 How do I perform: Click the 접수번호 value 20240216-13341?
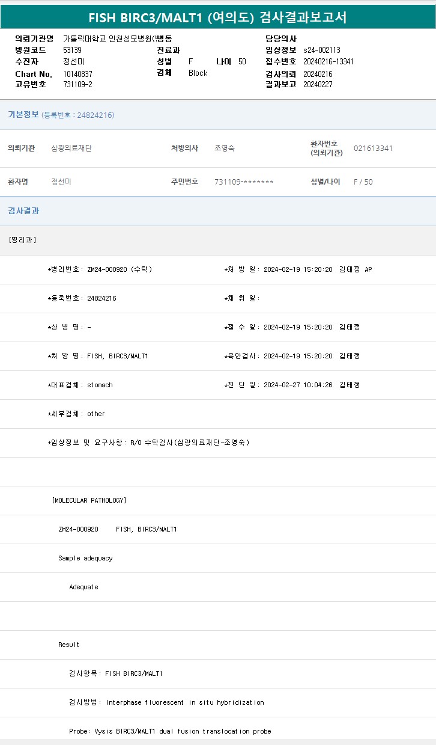(x=328, y=62)
